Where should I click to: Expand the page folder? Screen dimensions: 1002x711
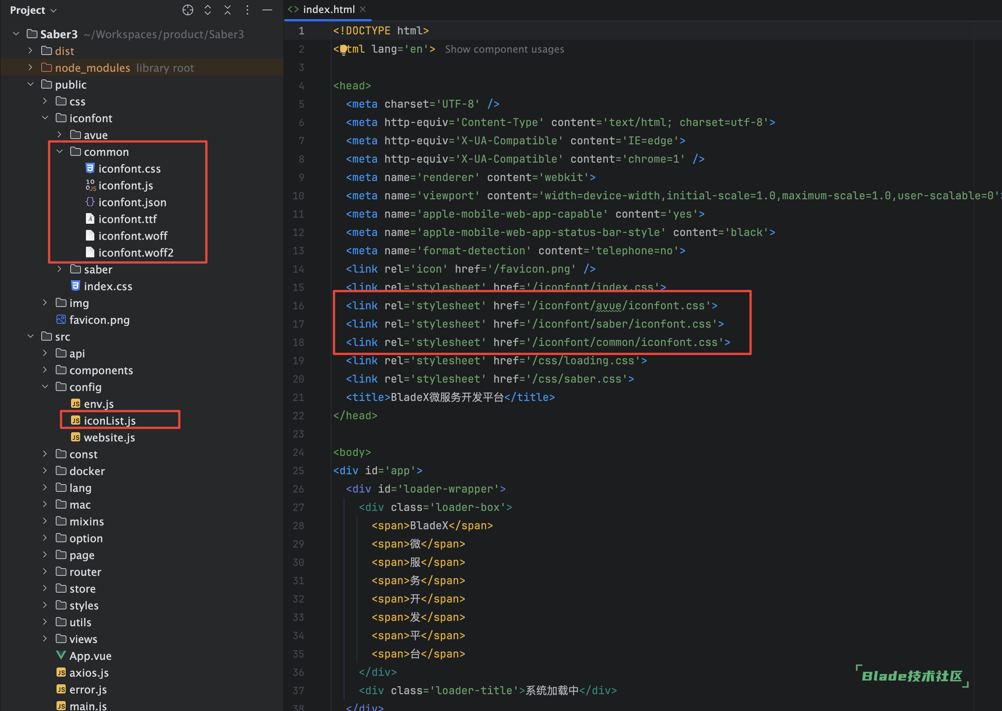[x=45, y=555]
